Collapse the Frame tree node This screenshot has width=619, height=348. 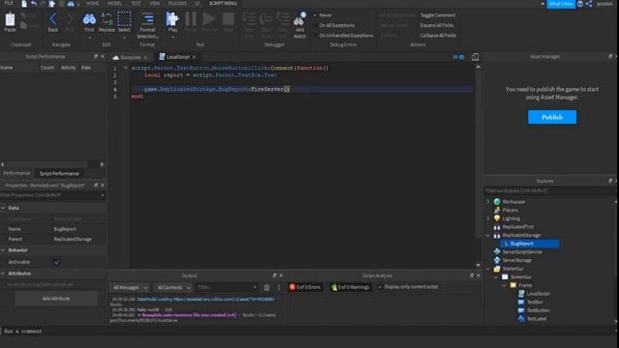coord(505,285)
